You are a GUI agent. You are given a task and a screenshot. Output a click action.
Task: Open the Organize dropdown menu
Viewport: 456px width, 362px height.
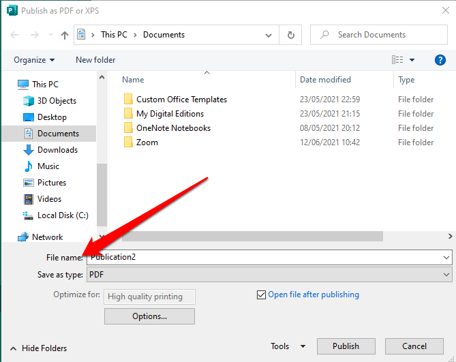[34, 60]
